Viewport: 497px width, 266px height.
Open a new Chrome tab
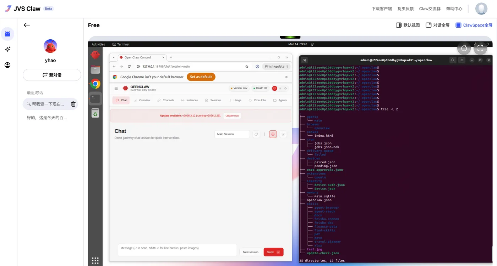click(171, 57)
